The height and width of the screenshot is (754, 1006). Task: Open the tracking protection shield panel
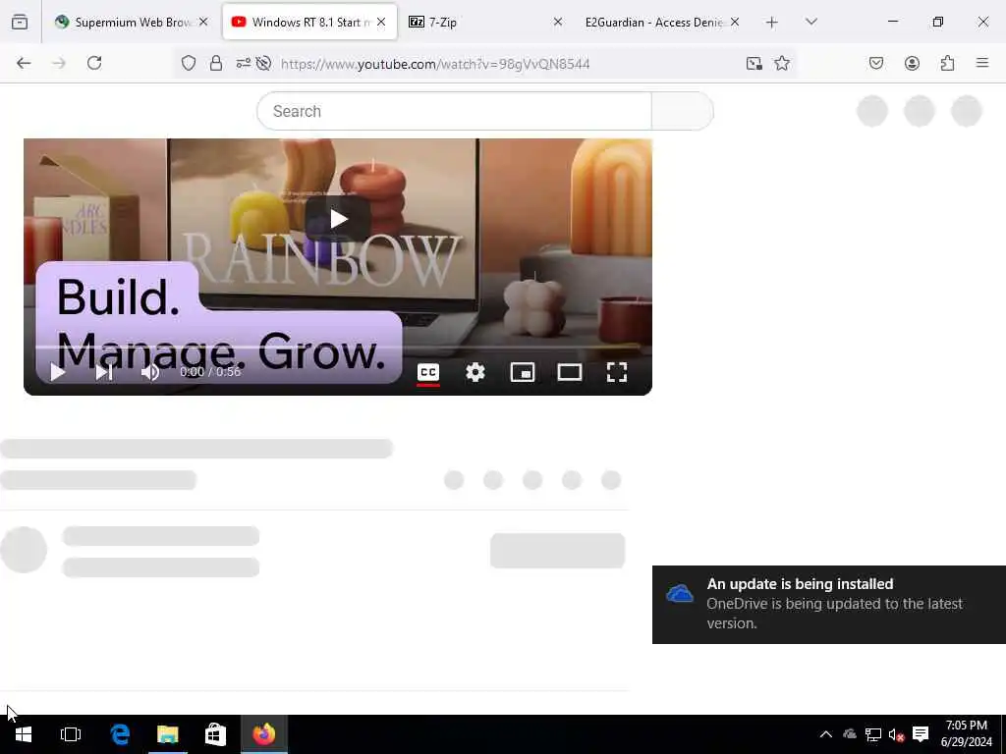(188, 63)
